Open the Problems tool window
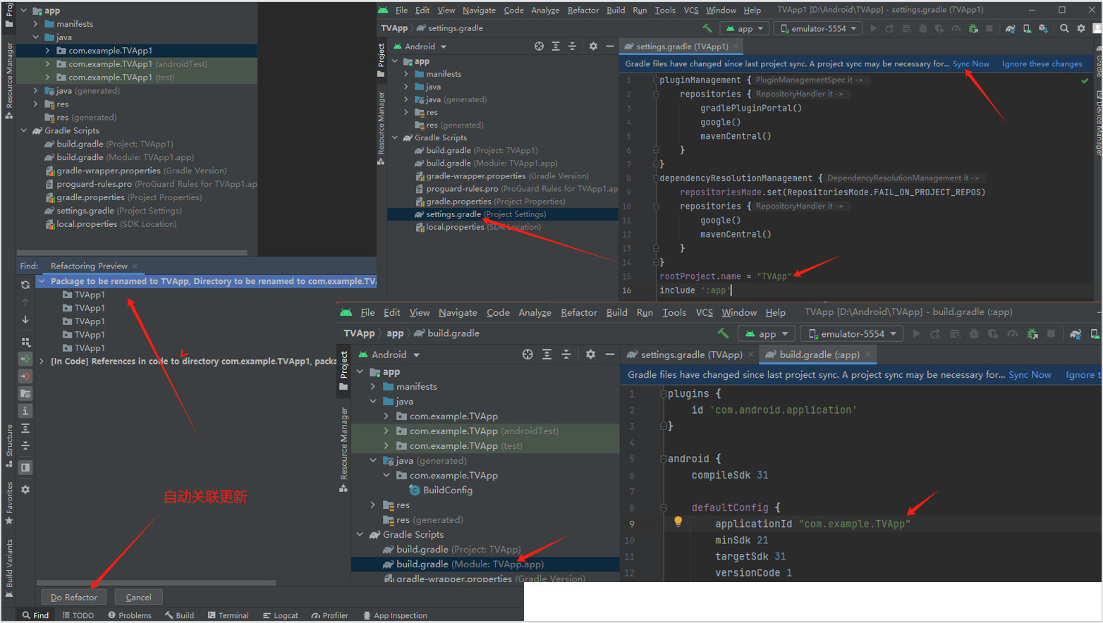 [130, 615]
